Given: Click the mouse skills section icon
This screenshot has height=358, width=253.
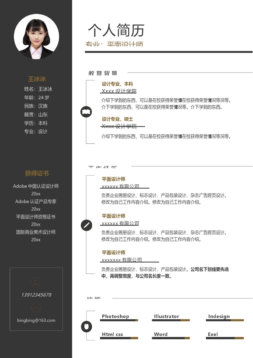Looking at the screenshot, I should (86, 327).
